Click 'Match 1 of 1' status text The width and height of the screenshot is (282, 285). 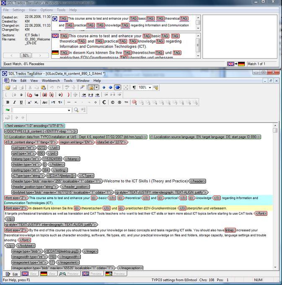[x=256, y=64]
